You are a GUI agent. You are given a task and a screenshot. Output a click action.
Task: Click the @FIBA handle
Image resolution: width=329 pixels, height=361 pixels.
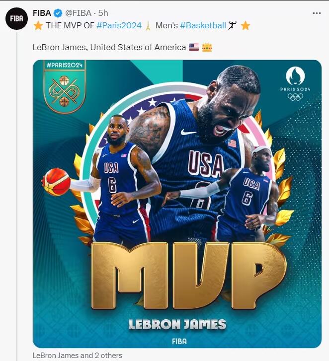[x=79, y=13]
